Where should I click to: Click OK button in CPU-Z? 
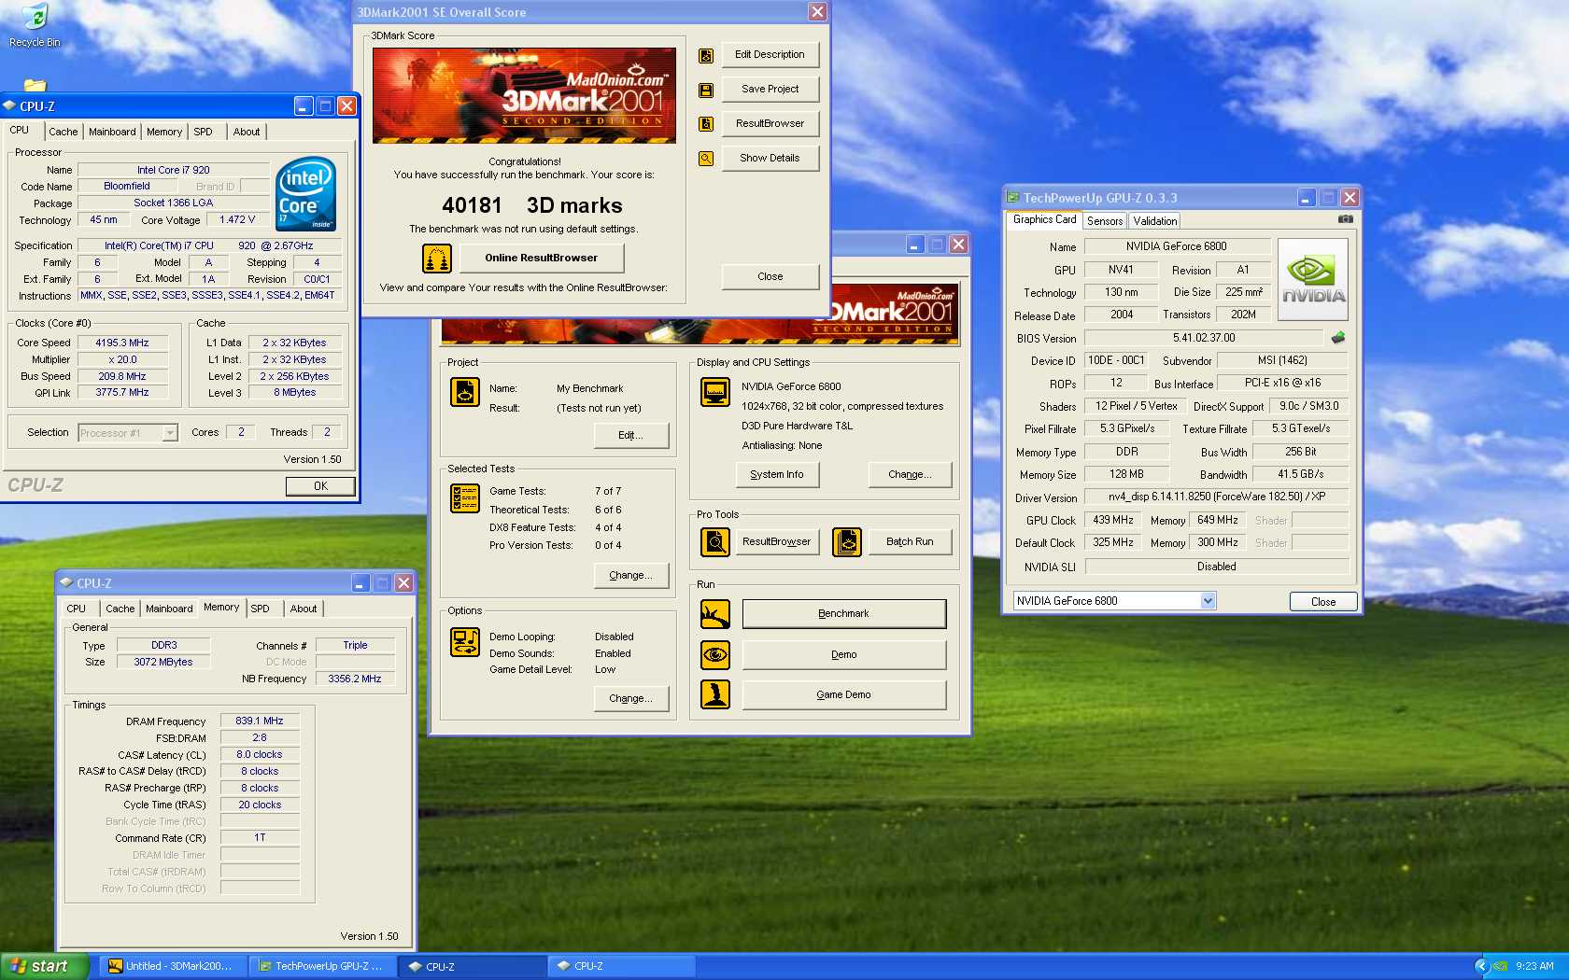[320, 486]
